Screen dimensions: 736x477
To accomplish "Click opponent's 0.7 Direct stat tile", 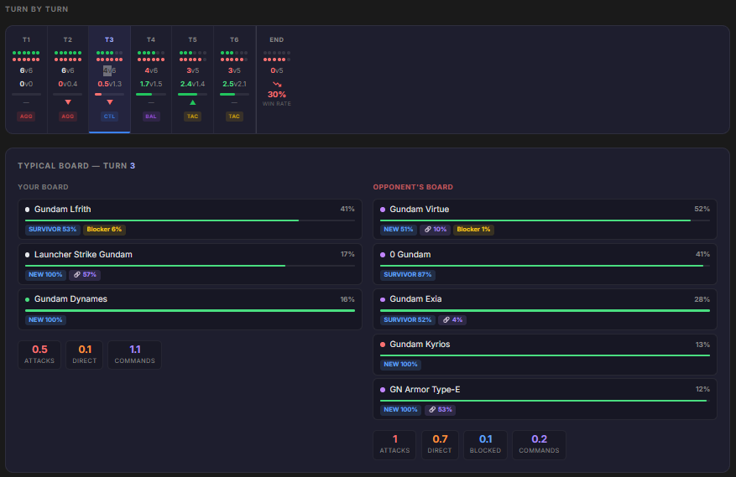I will point(440,444).
